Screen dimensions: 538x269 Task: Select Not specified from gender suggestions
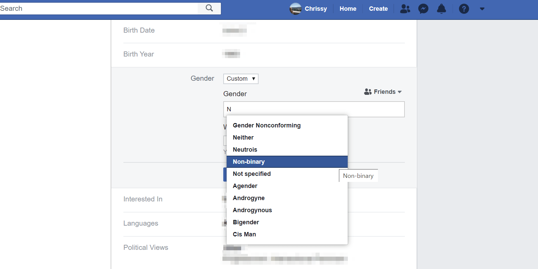pos(287,174)
